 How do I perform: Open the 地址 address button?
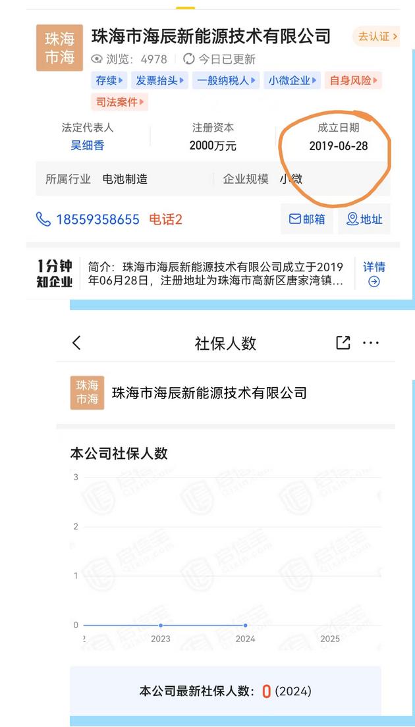(364, 219)
